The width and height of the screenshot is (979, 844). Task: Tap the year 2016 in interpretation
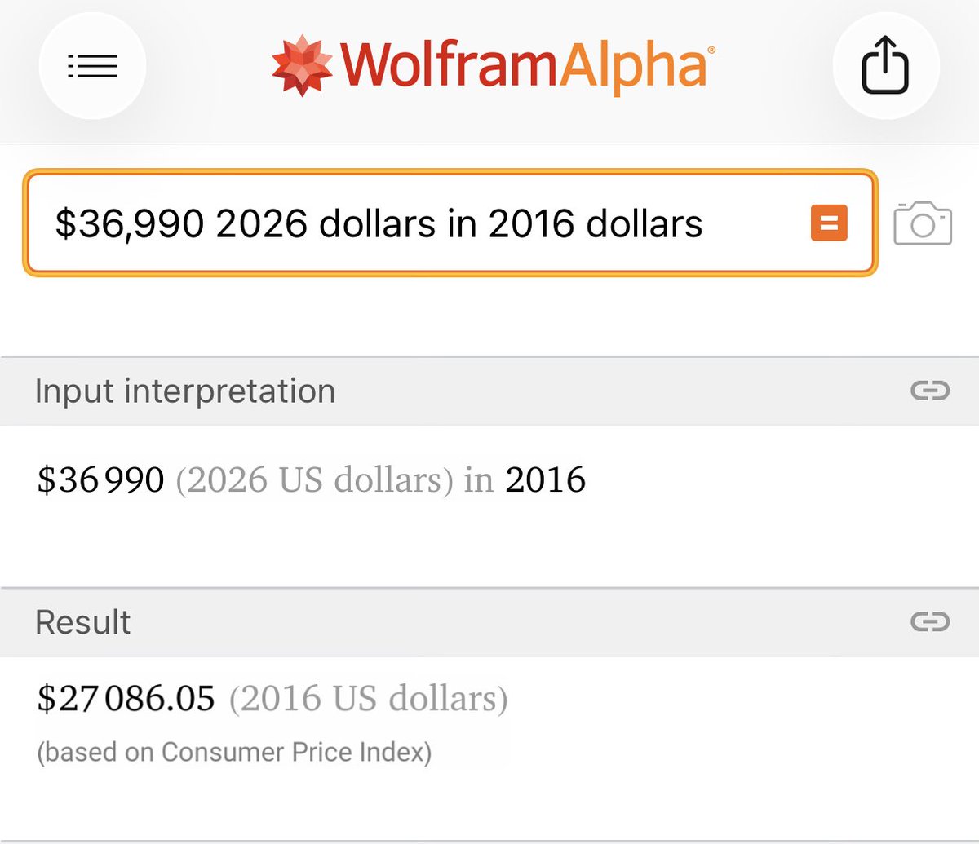545,480
